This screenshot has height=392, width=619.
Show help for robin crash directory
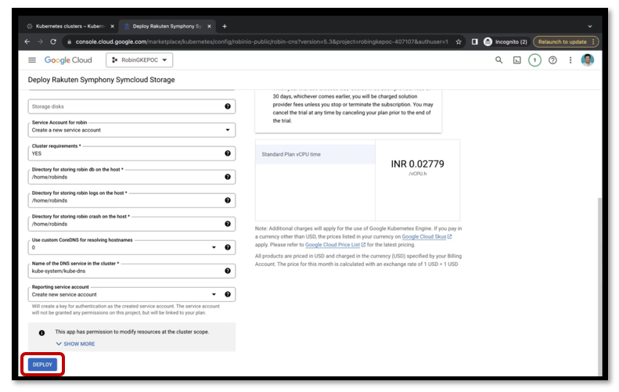click(x=228, y=224)
